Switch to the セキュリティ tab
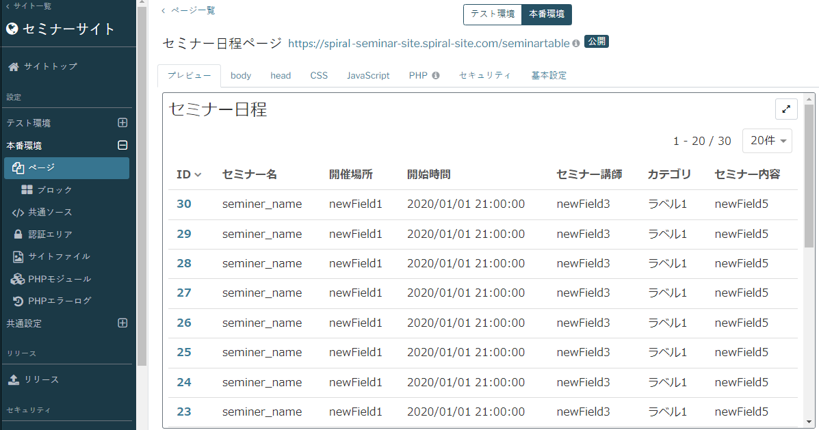Screen dimensions: 819x430 pos(484,76)
